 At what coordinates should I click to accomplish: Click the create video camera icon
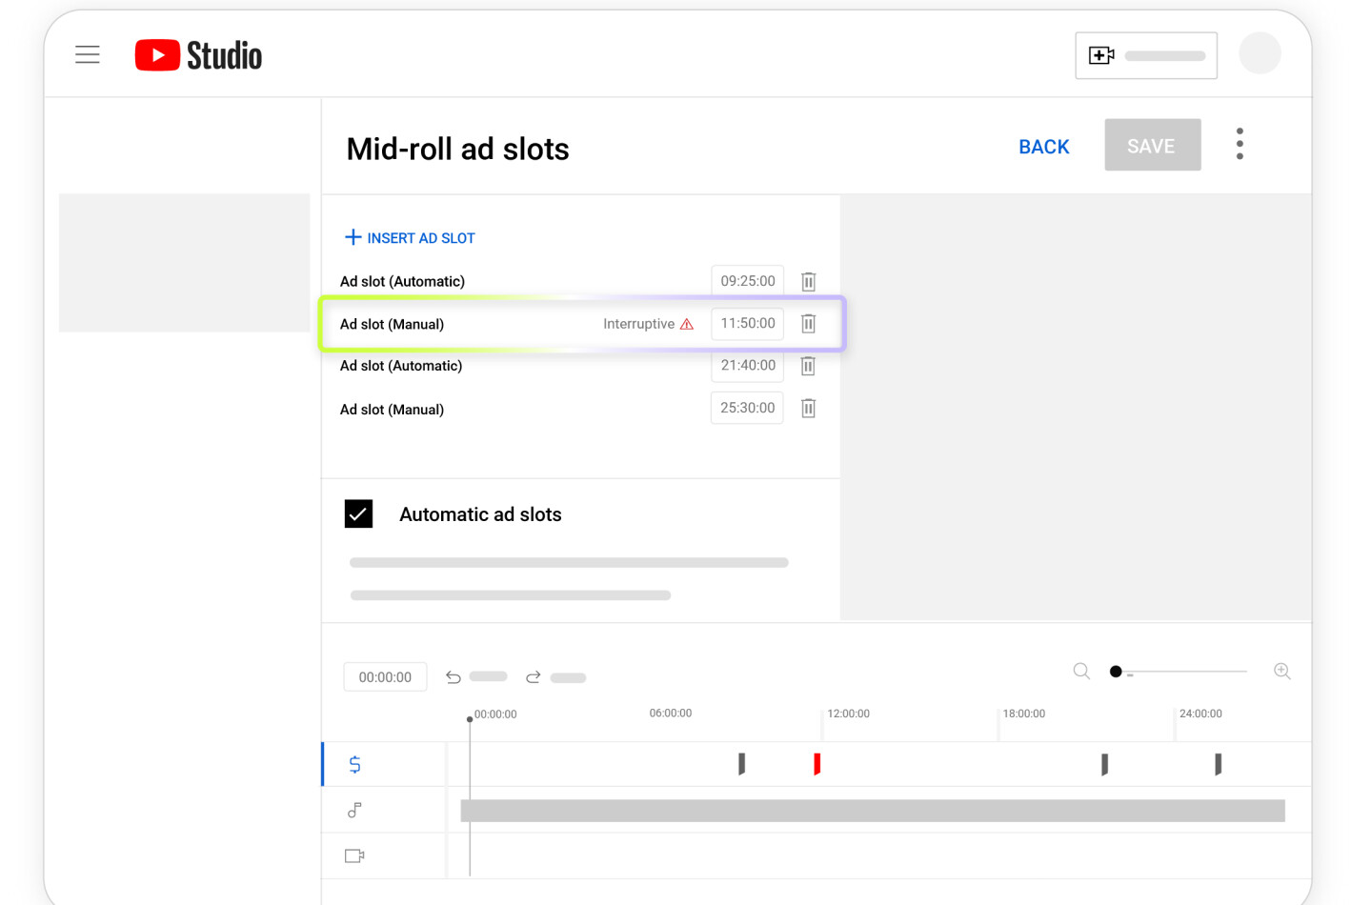pyautogui.click(x=1101, y=56)
